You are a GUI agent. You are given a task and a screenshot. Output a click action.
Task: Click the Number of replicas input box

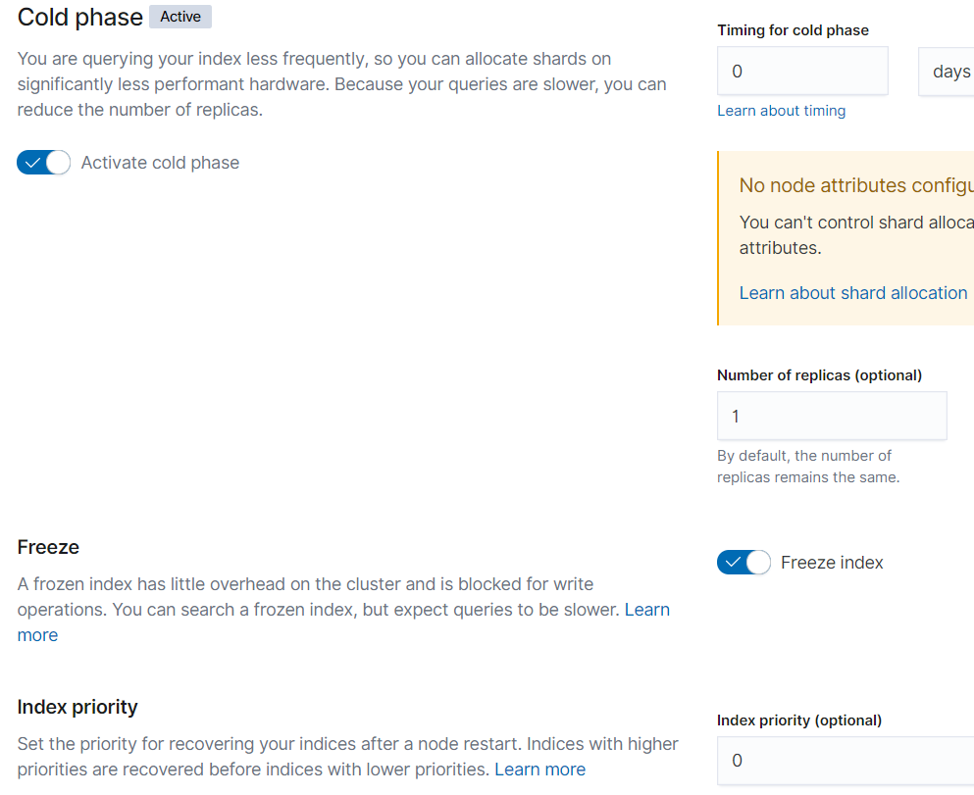(832, 417)
